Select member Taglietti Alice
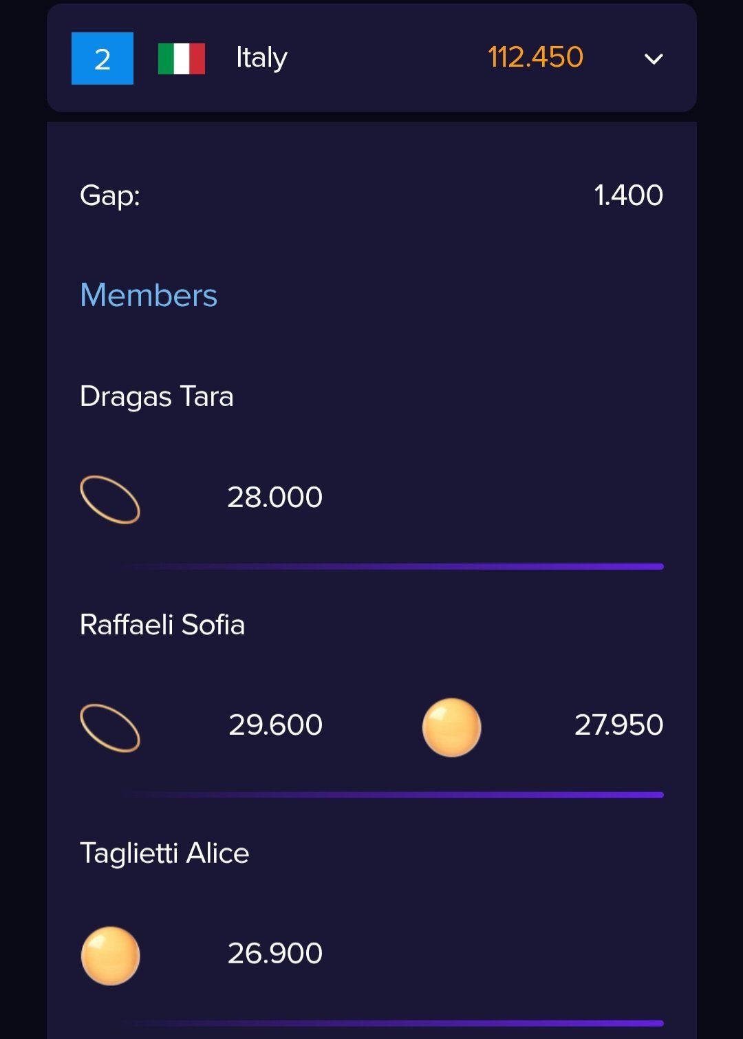The image size is (743, 1039). click(164, 853)
